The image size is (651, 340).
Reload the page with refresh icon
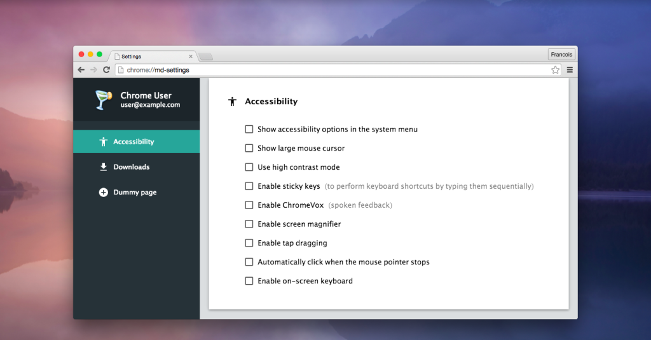point(107,70)
